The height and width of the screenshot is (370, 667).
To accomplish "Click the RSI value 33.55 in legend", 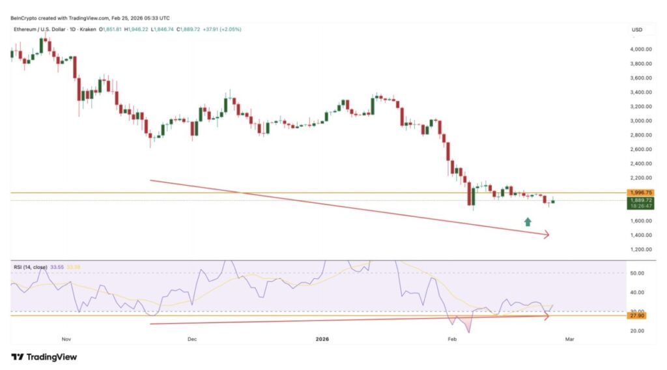I will (57, 266).
